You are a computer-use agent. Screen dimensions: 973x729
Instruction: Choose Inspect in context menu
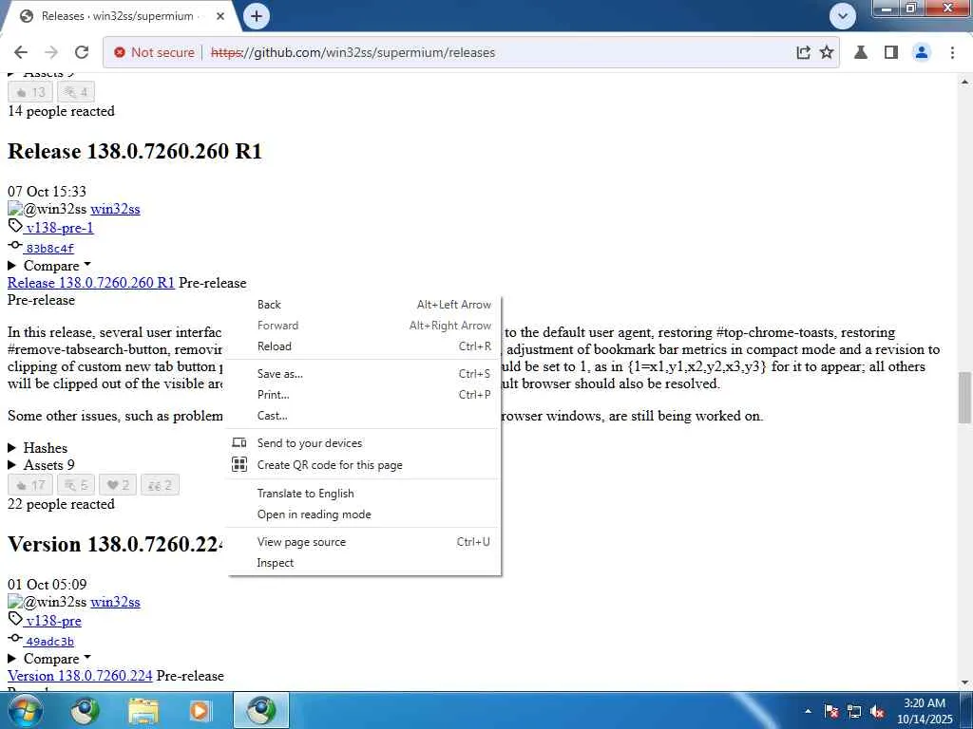pyautogui.click(x=364, y=563)
